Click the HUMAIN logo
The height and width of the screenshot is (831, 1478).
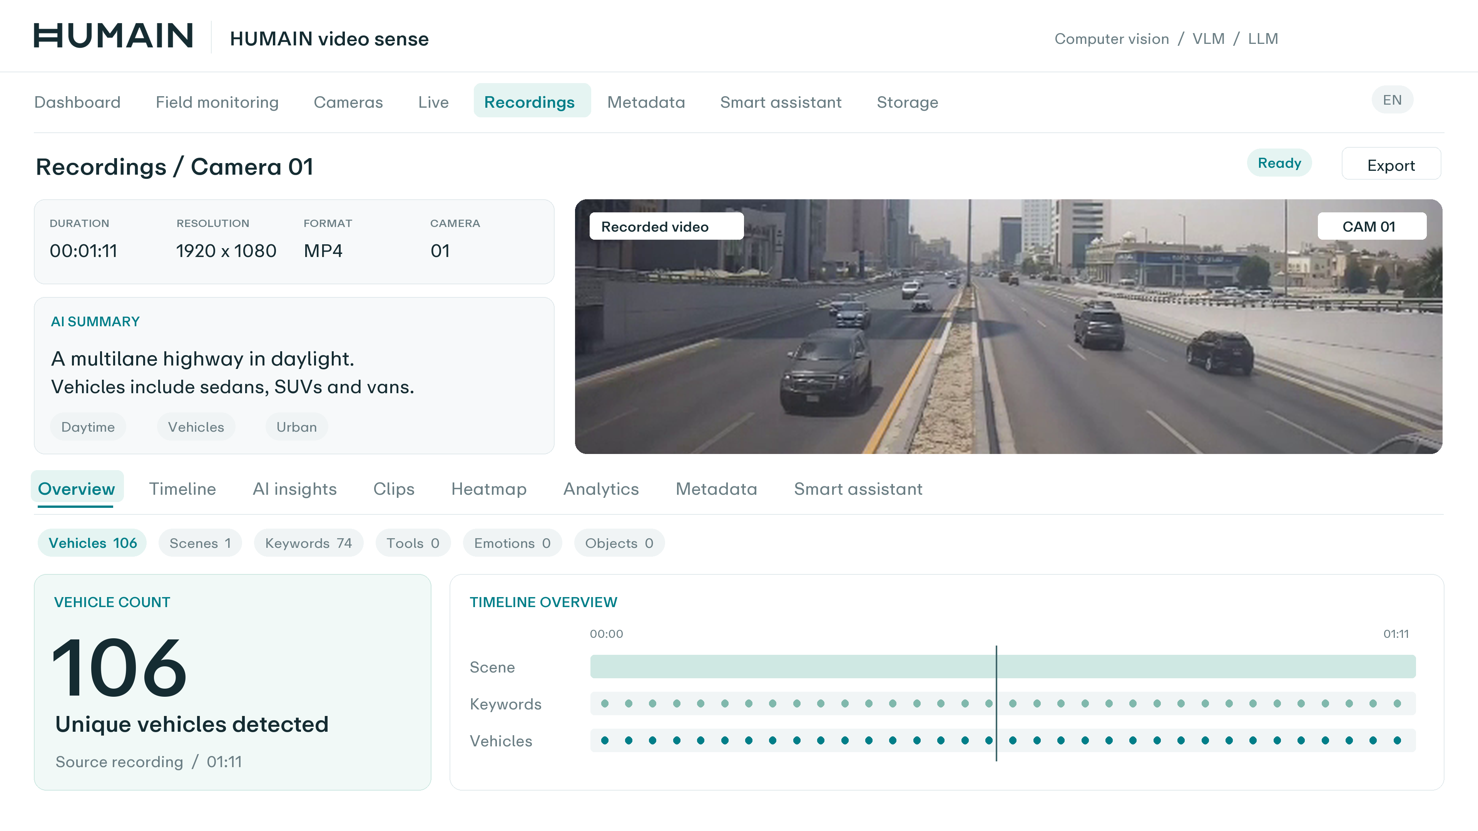tap(113, 36)
